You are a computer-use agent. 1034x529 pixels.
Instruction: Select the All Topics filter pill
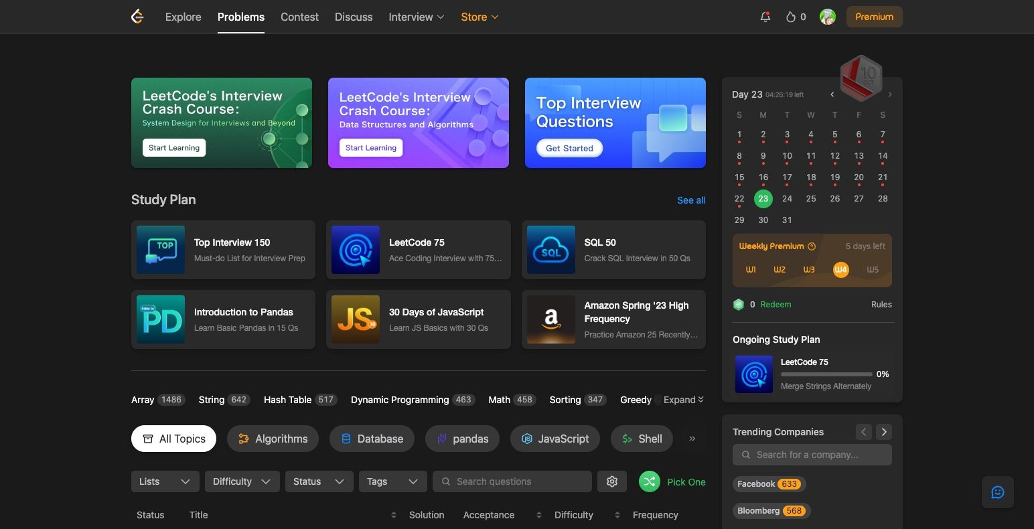click(173, 439)
